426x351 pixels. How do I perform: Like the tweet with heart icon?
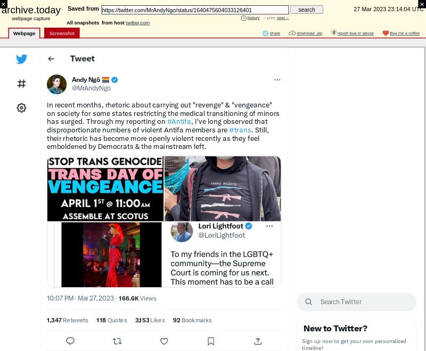(164, 341)
